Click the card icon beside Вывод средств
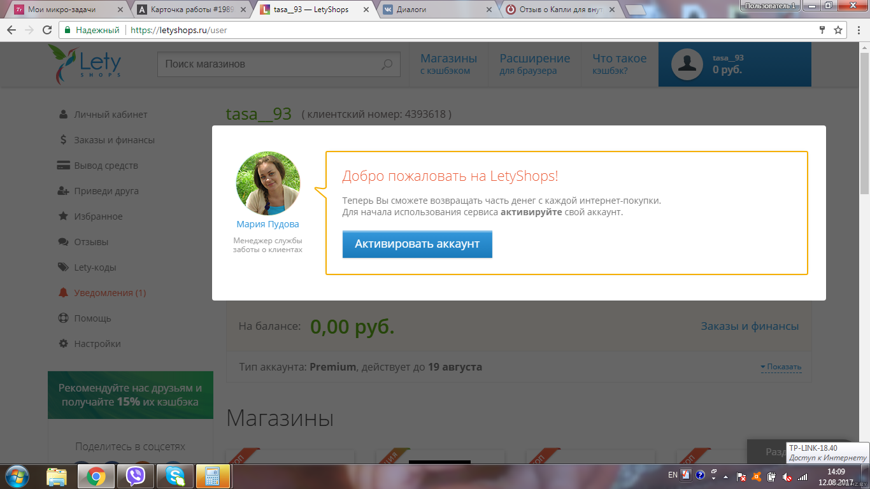The height and width of the screenshot is (489, 870). coord(63,166)
